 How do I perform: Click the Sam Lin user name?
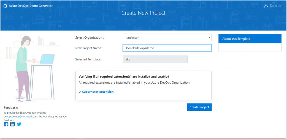click(x=276, y=6)
